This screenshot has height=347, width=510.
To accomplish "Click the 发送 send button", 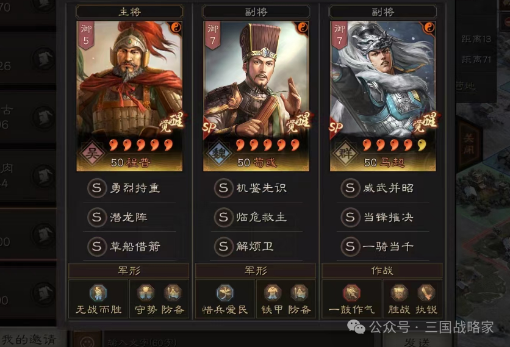I will tap(417, 342).
